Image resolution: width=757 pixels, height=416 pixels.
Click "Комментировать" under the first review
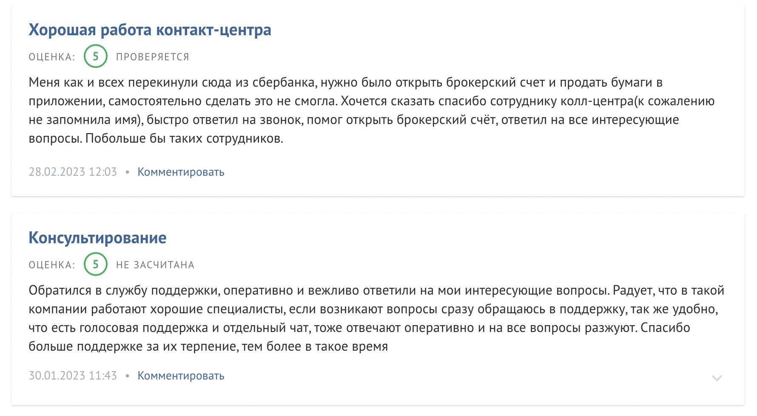(180, 171)
